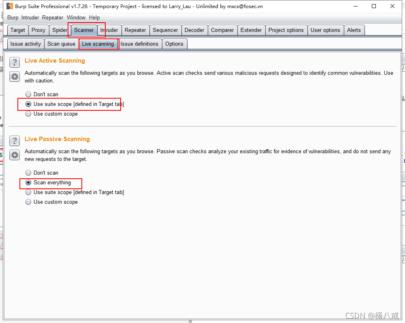Image resolution: width=405 pixels, height=323 pixels.
Task: Select Scan everything for Passive Scanning
Action: (x=48, y=182)
